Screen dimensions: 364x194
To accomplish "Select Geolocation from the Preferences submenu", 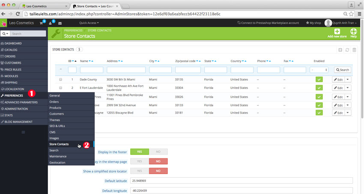I will 58,163.
